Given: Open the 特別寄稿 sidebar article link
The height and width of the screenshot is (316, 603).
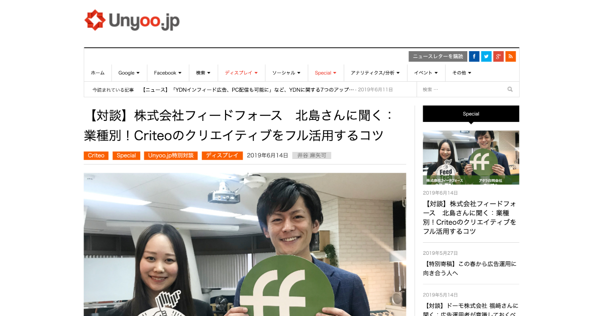Looking at the screenshot, I should [x=471, y=268].
